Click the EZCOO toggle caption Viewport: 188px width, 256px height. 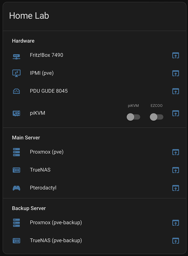pyautogui.click(x=156, y=106)
